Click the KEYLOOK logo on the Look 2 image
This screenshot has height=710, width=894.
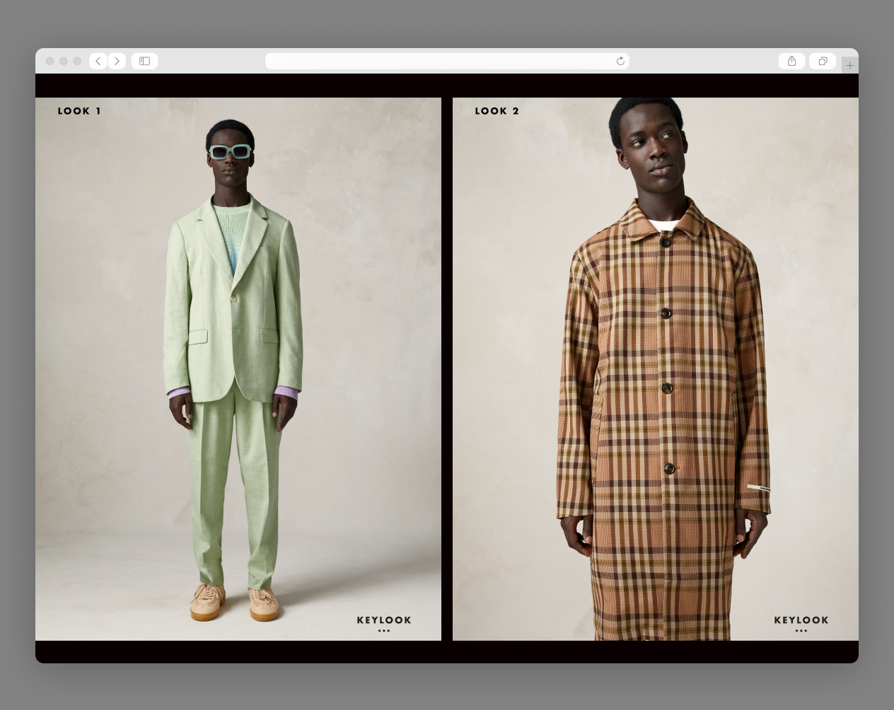coord(801,623)
